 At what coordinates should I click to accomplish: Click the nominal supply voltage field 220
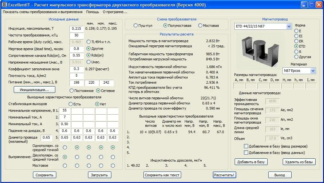pos(92,82)
